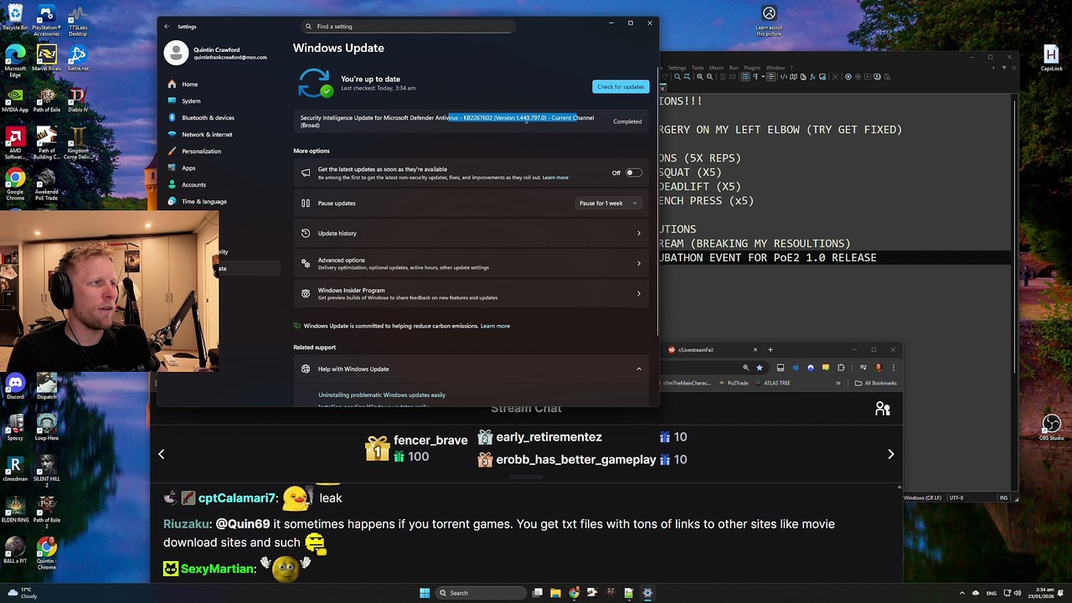Select TTSLabs Desktop shortcut

tap(78, 21)
